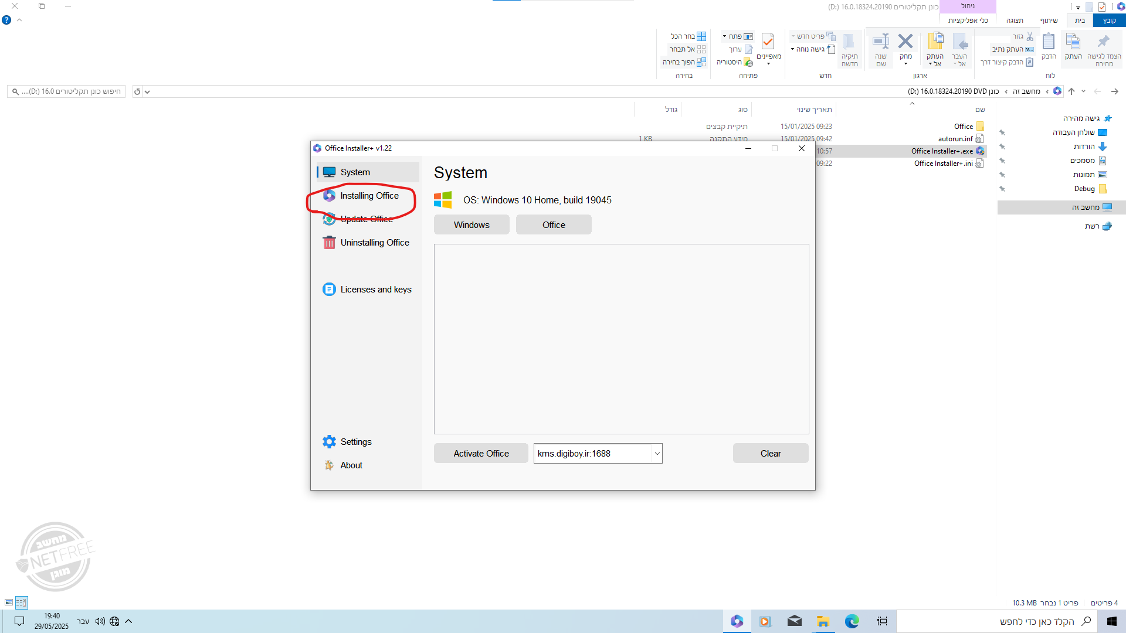Open Explorer help question mark icon
1126x633 pixels.
pos(6,20)
